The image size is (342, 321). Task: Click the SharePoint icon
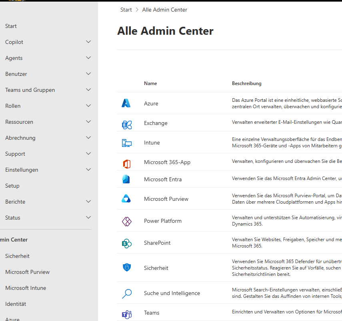(x=126, y=243)
